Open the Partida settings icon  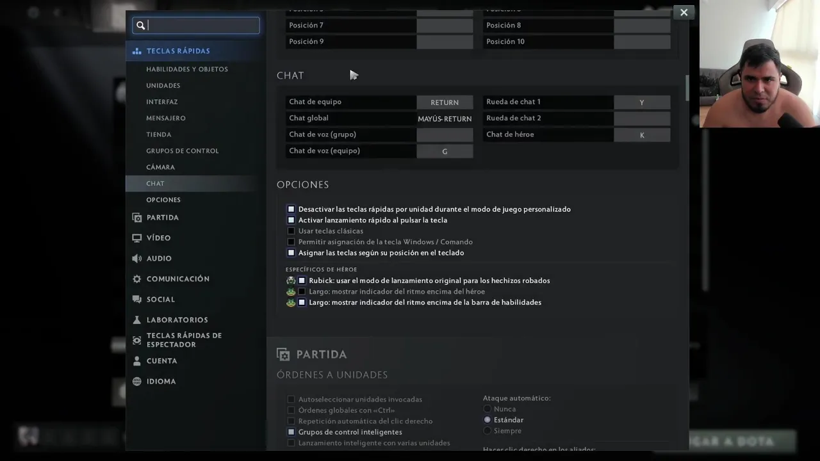(136, 218)
